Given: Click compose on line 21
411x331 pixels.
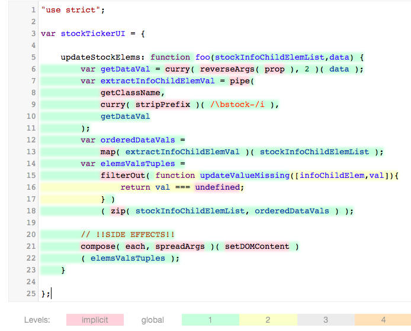Looking at the screenshot, I should pos(98,246).
